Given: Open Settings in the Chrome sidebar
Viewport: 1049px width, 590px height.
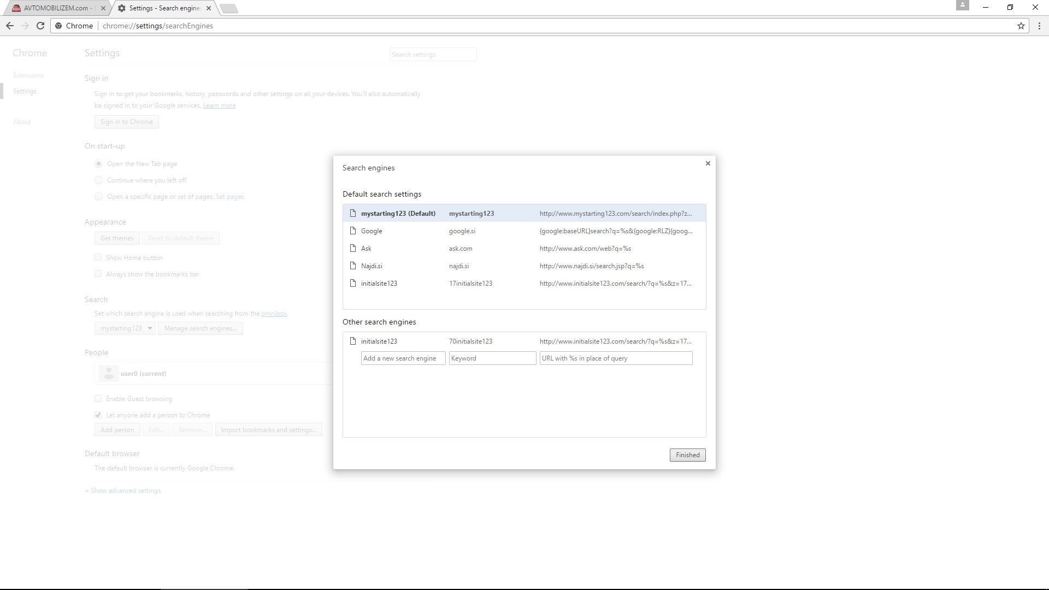Looking at the screenshot, I should point(25,91).
